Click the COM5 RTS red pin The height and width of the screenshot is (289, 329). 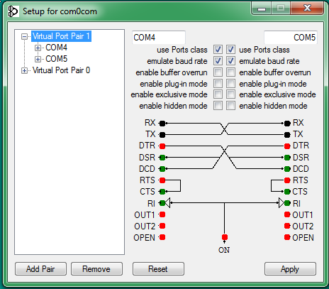tap(287, 180)
